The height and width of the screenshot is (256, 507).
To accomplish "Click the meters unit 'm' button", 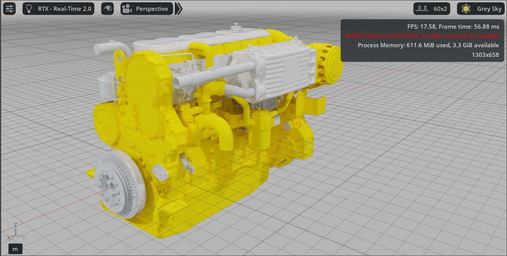I will click(15, 249).
